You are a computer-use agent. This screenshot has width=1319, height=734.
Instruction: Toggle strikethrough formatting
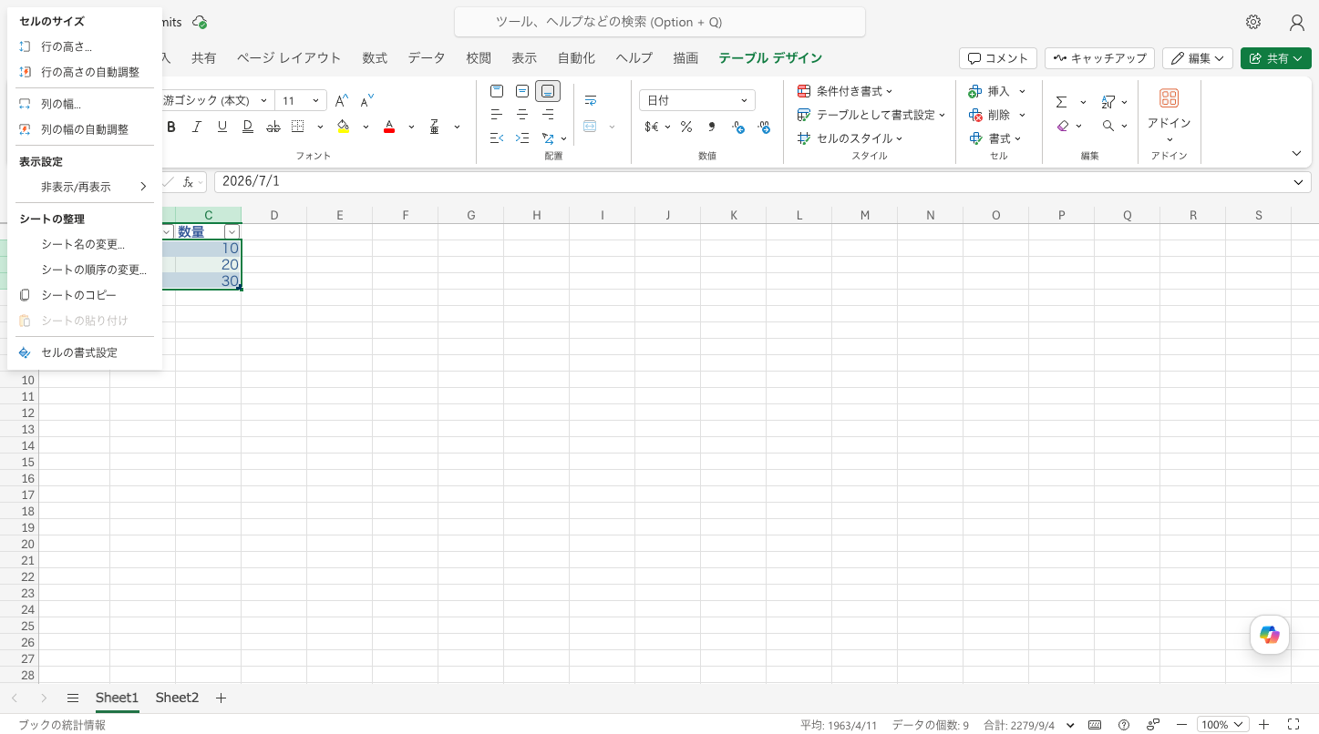(x=273, y=127)
